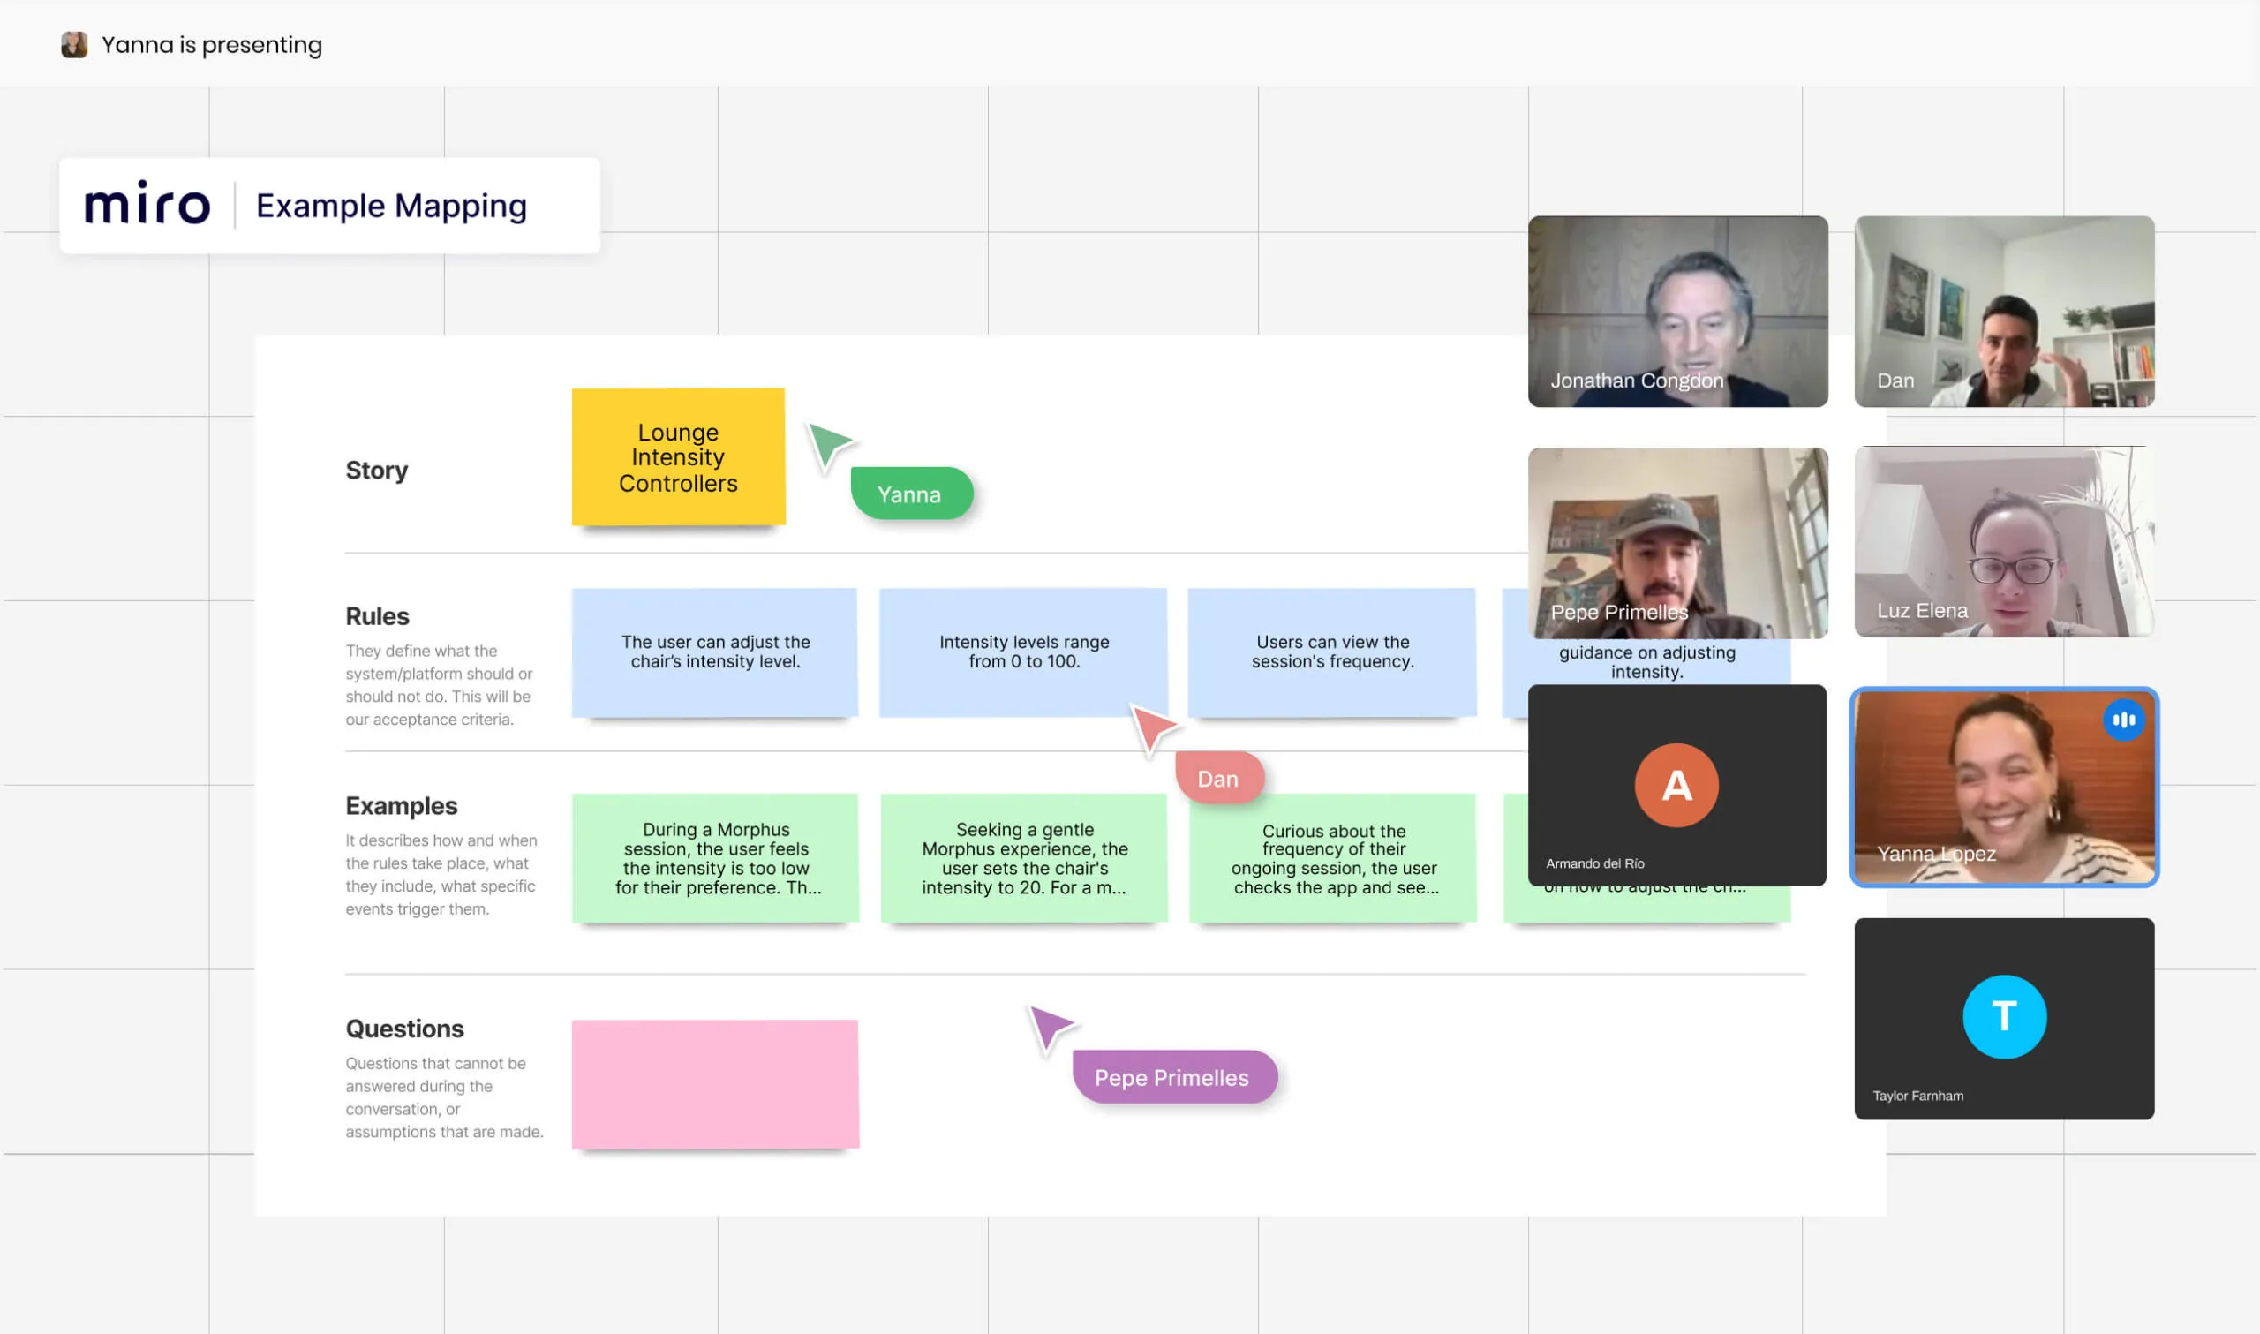Click the 'Rules' row heading
Image resolution: width=2260 pixels, height=1334 pixels.
point(378,616)
